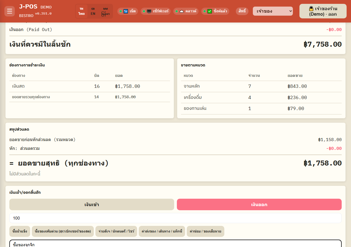
Task: Choose the ซื้อน้ำแข็ง quick reason
Action: (20, 231)
